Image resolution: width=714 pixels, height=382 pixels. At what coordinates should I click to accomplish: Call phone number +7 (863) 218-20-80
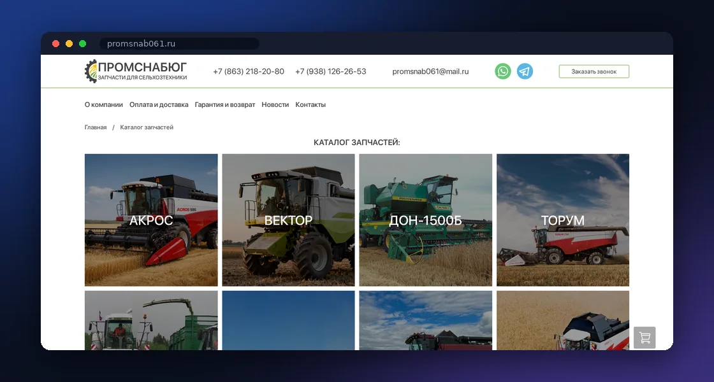click(x=249, y=71)
